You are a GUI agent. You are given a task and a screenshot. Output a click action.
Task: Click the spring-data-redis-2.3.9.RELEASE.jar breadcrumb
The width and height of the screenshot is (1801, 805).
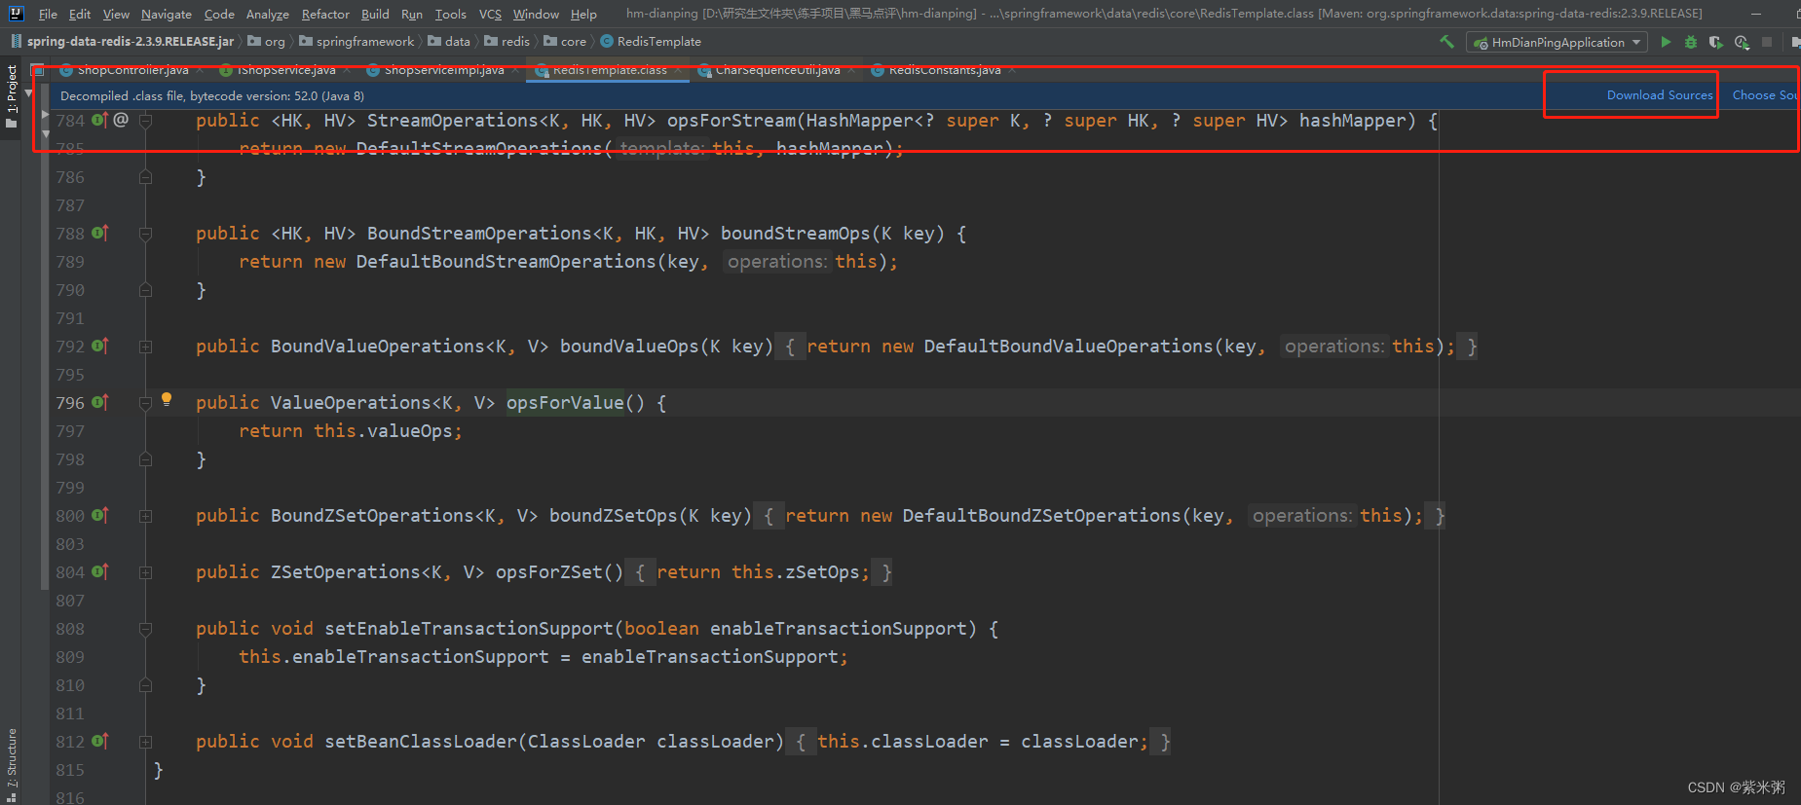click(x=123, y=42)
